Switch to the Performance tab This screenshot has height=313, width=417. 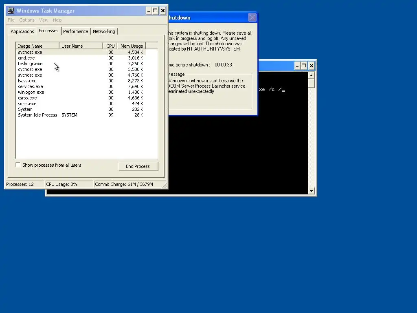75,31
